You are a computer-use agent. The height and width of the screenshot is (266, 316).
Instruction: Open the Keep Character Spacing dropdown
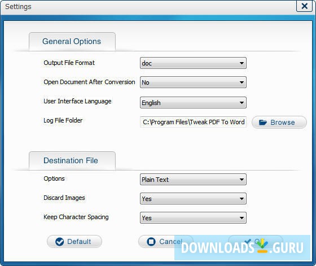tap(193, 218)
